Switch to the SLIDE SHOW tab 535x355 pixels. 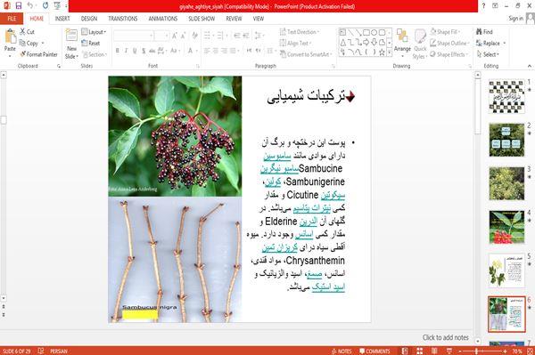coord(202,19)
